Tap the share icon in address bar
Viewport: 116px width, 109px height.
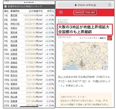click(110, 5)
